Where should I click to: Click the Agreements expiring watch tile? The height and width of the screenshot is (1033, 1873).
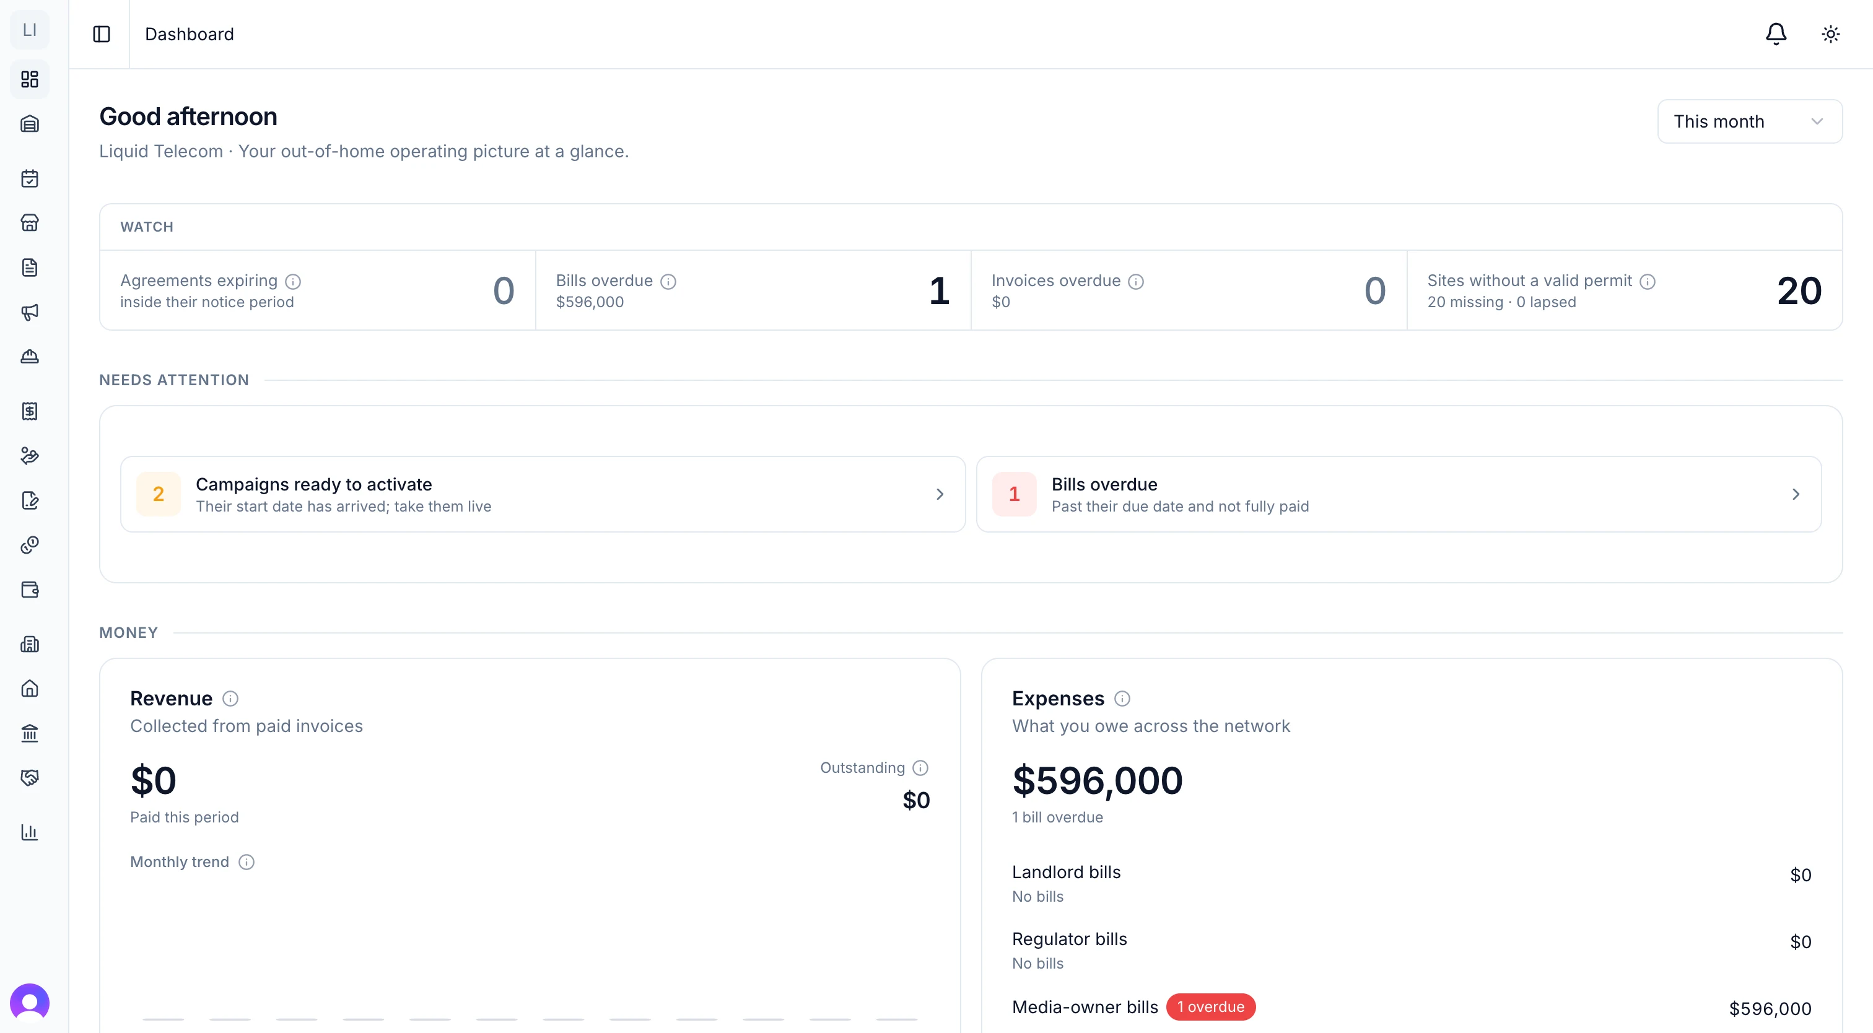pos(318,291)
